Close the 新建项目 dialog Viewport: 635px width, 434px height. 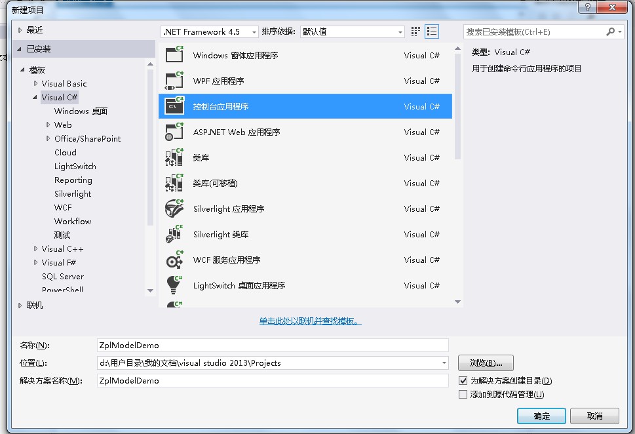point(612,7)
